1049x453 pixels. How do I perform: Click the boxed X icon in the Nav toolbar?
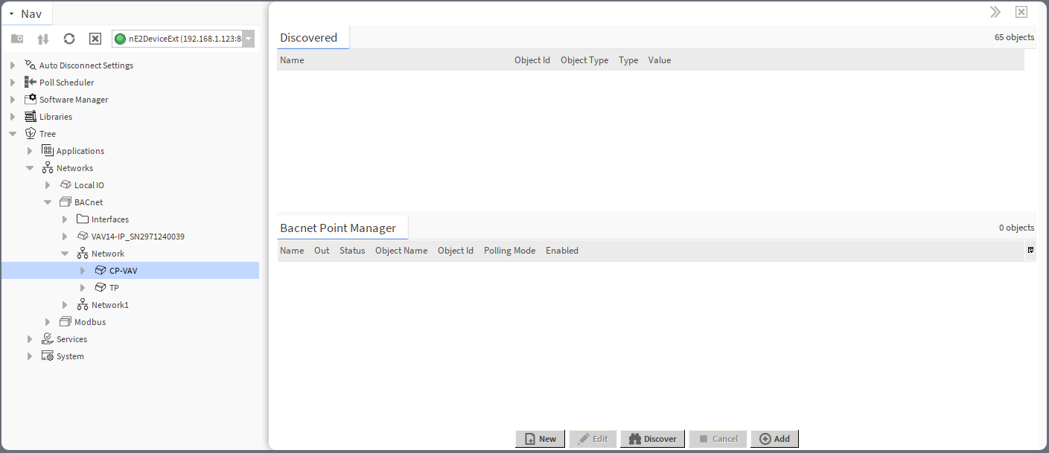[95, 38]
